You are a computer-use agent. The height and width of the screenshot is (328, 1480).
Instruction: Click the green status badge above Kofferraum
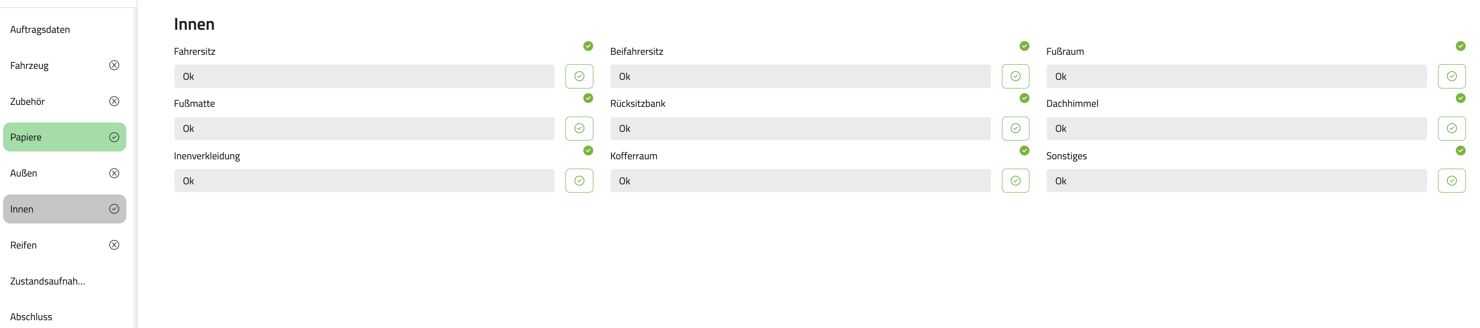point(1024,150)
